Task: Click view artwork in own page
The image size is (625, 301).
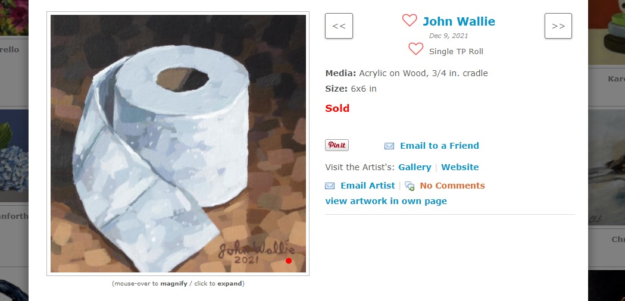Action: (386, 201)
